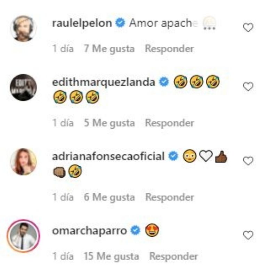Click verified badge next to edithmarquezlanda
The width and height of the screenshot is (267, 276).
(x=164, y=82)
